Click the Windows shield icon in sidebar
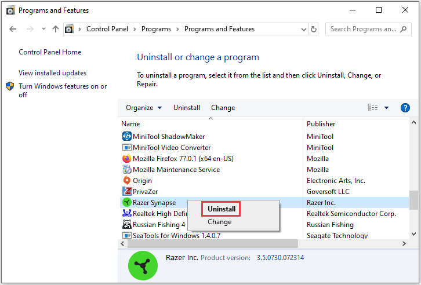Image resolution: width=421 pixels, height=285 pixels. (x=10, y=86)
